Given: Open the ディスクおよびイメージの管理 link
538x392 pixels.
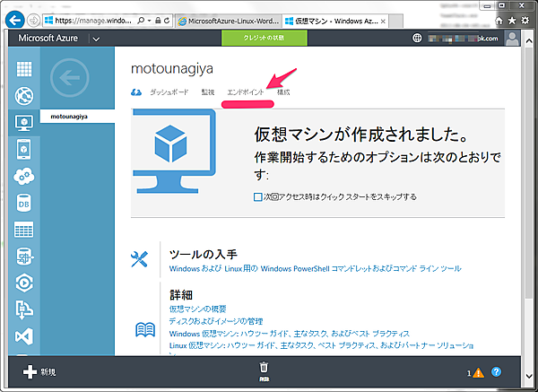Looking at the screenshot, I should point(216,321).
